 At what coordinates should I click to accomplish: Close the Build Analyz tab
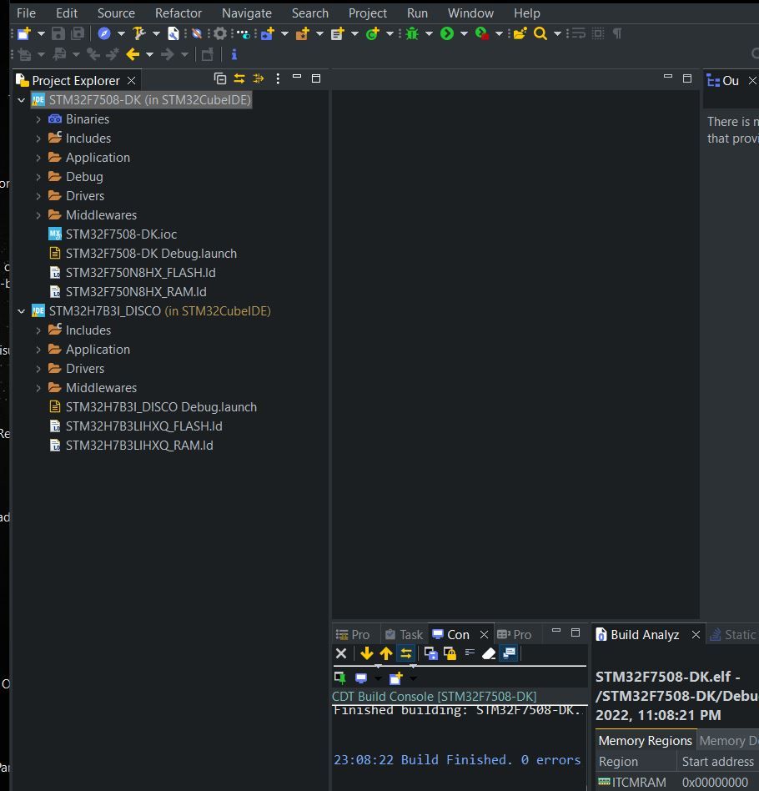click(696, 635)
